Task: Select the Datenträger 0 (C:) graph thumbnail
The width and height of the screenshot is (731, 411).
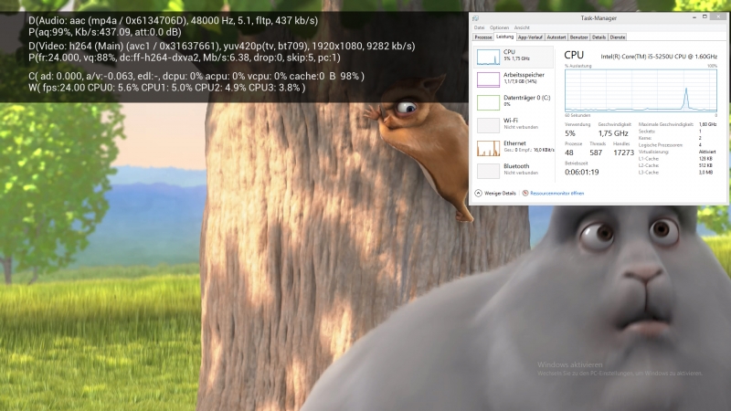Action: pyautogui.click(x=488, y=102)
